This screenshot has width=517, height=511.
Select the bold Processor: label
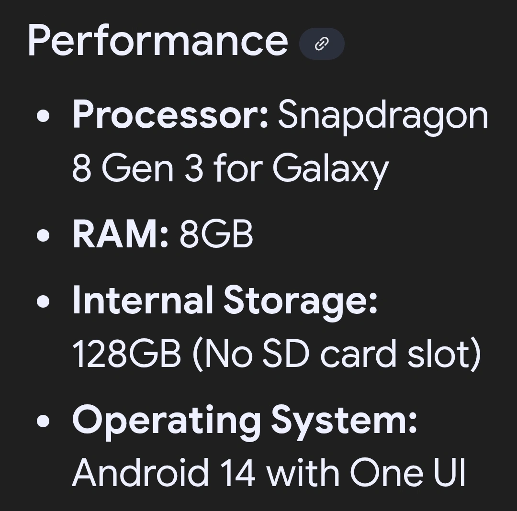(x=170, y=115)
